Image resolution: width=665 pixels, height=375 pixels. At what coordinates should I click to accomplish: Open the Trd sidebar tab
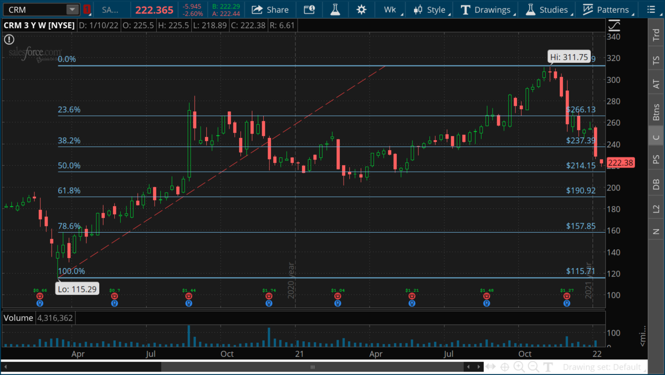(656, 35)
